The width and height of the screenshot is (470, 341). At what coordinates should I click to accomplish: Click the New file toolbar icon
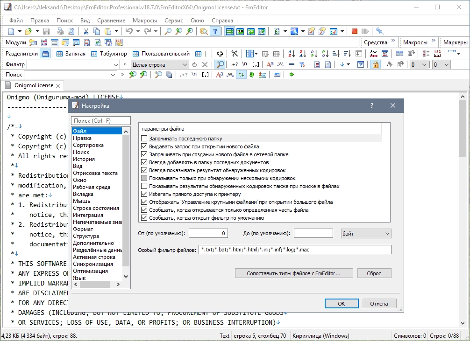[x=11, y=31]
